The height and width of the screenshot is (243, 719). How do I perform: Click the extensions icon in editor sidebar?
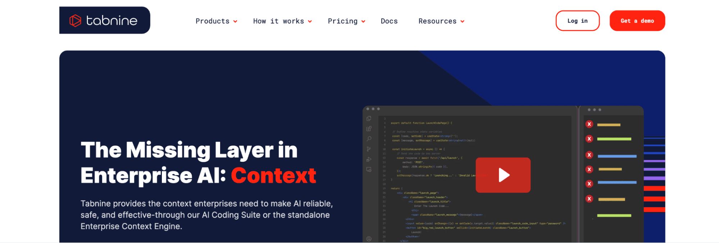(369, 129)
